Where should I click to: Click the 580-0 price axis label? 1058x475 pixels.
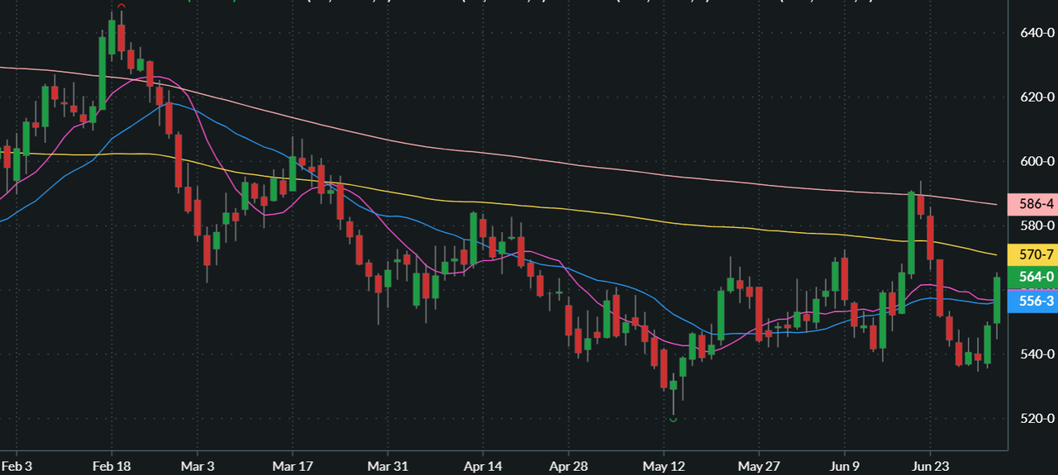[1039, 225]
